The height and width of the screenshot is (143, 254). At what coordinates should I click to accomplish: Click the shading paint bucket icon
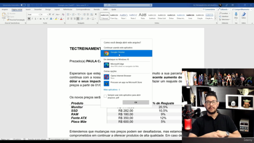tap(88, 19)
